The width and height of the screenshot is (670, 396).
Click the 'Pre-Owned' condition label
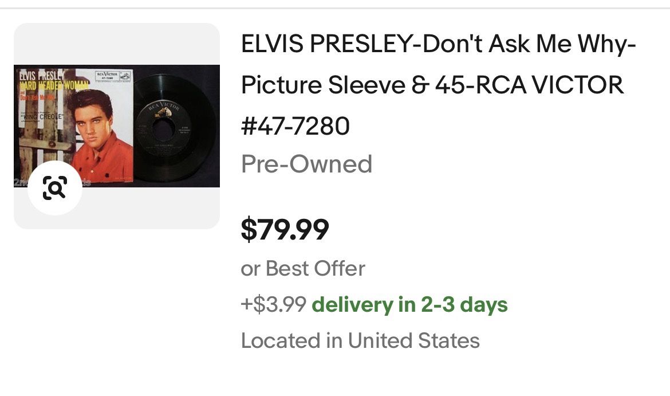308,164
